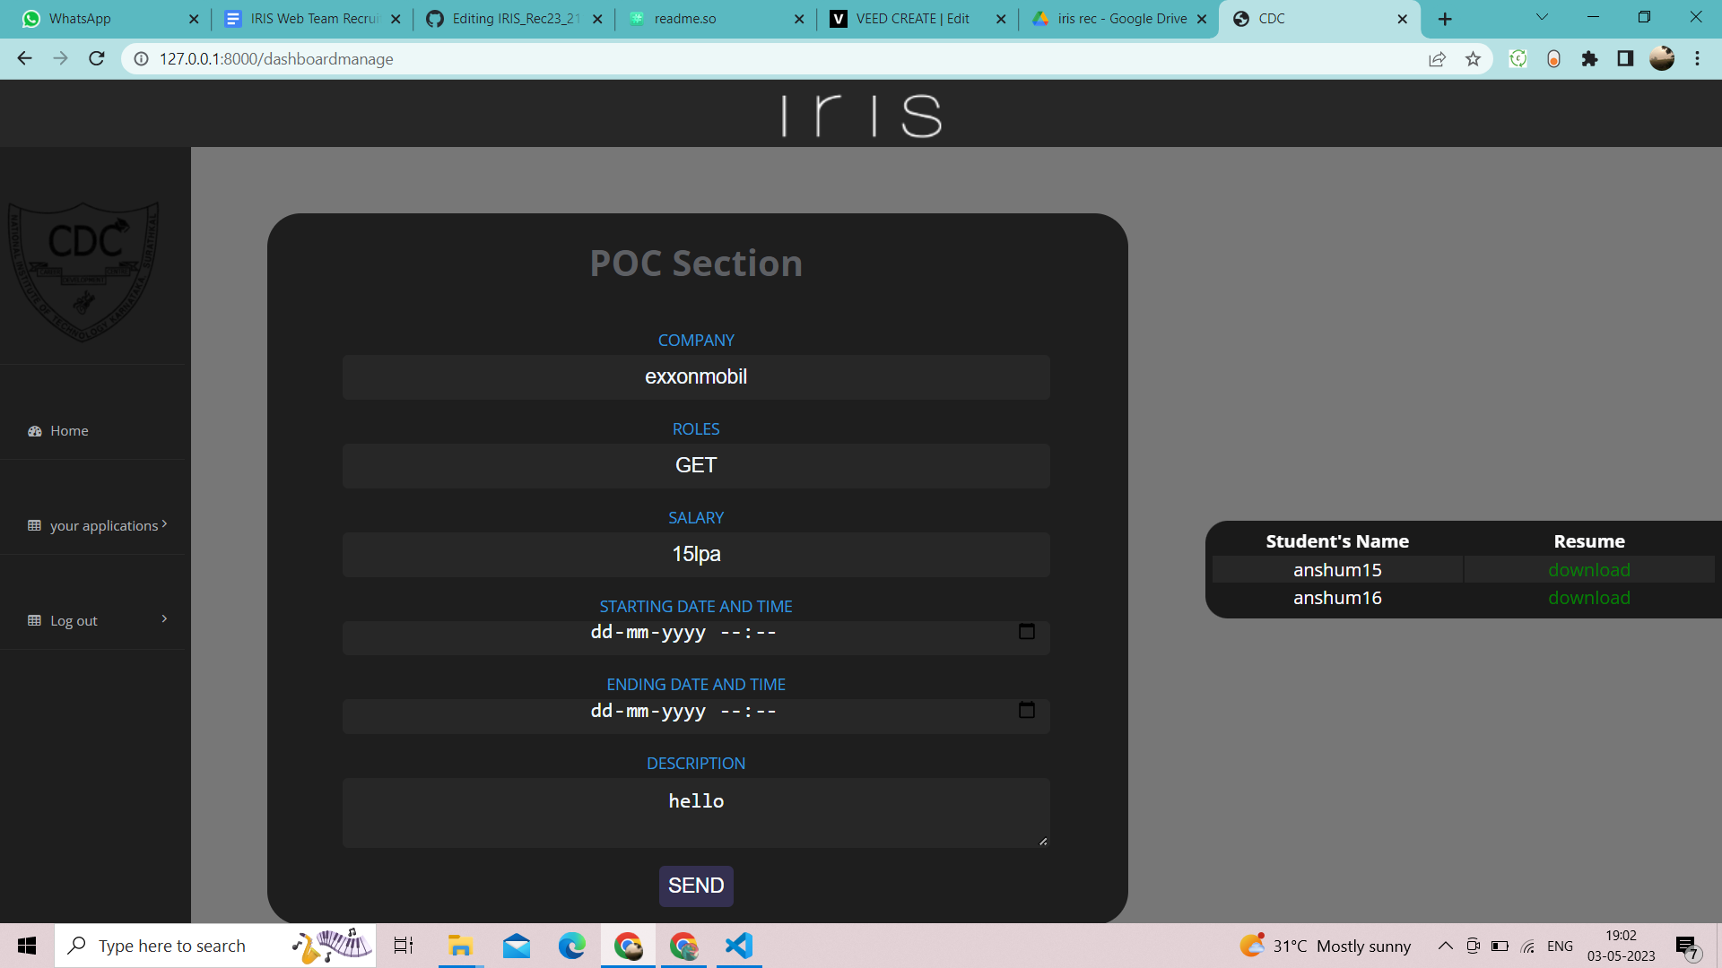Click the CDC logo in sidebar

85,269
